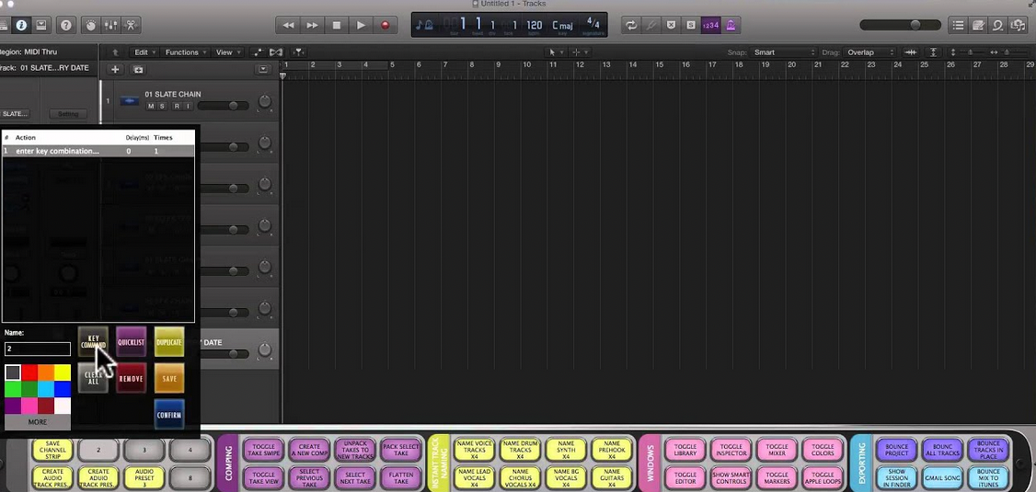Click the waveform horizontal zoom icon
1036x492 pixels.
click(x=911, y=52)
